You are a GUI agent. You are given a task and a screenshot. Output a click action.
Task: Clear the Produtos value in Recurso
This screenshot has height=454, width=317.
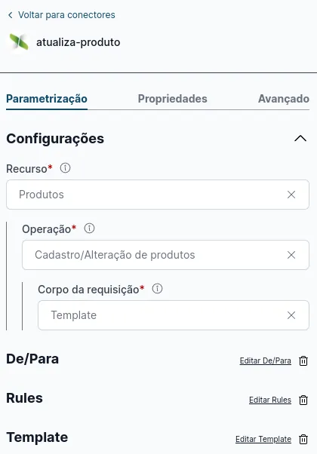291,195
